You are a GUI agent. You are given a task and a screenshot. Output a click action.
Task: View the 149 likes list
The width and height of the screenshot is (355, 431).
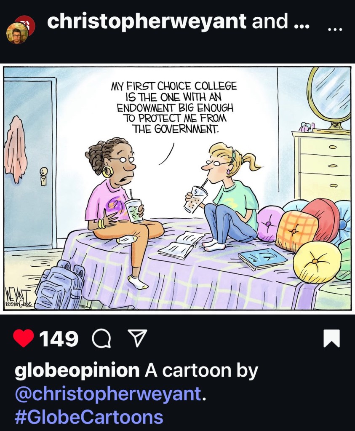59,339
